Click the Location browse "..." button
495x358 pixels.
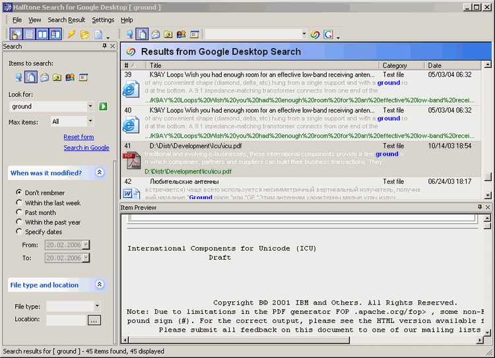[x=94, y=320]
